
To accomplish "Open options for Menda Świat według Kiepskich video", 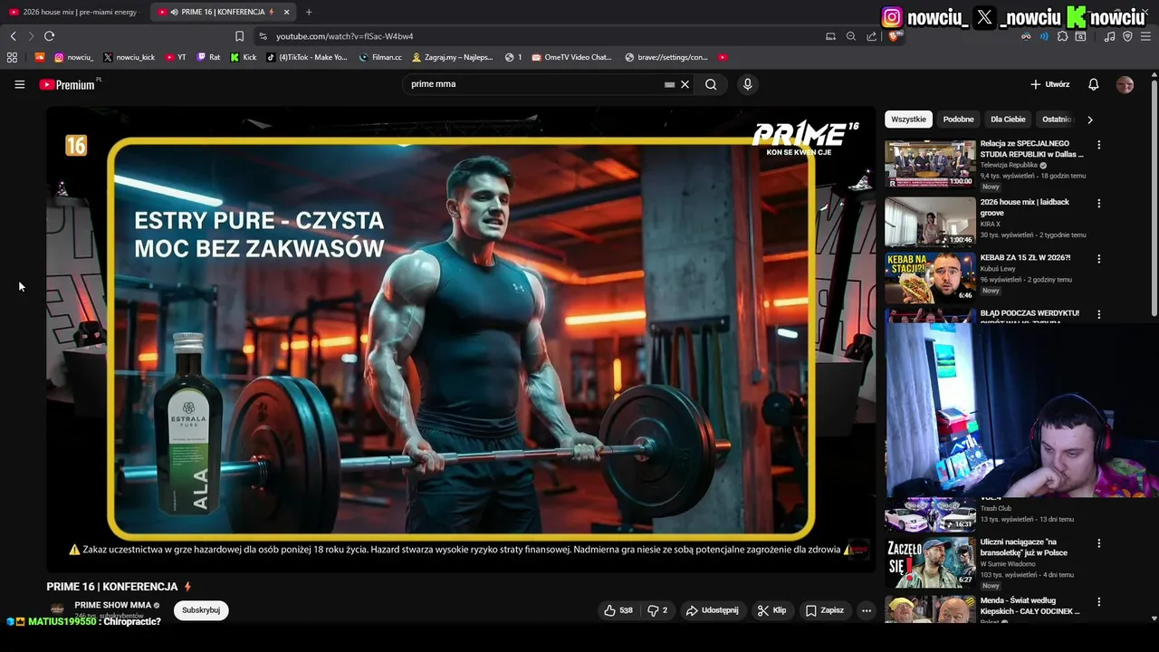I will [1098, 602].
